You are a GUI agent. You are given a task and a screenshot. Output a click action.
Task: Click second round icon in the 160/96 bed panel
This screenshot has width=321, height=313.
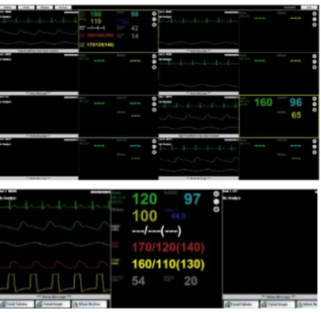click(315, 104)
